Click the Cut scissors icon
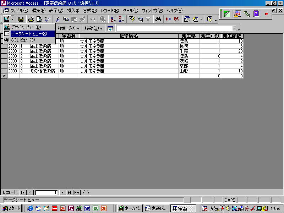 coord(58,19)
